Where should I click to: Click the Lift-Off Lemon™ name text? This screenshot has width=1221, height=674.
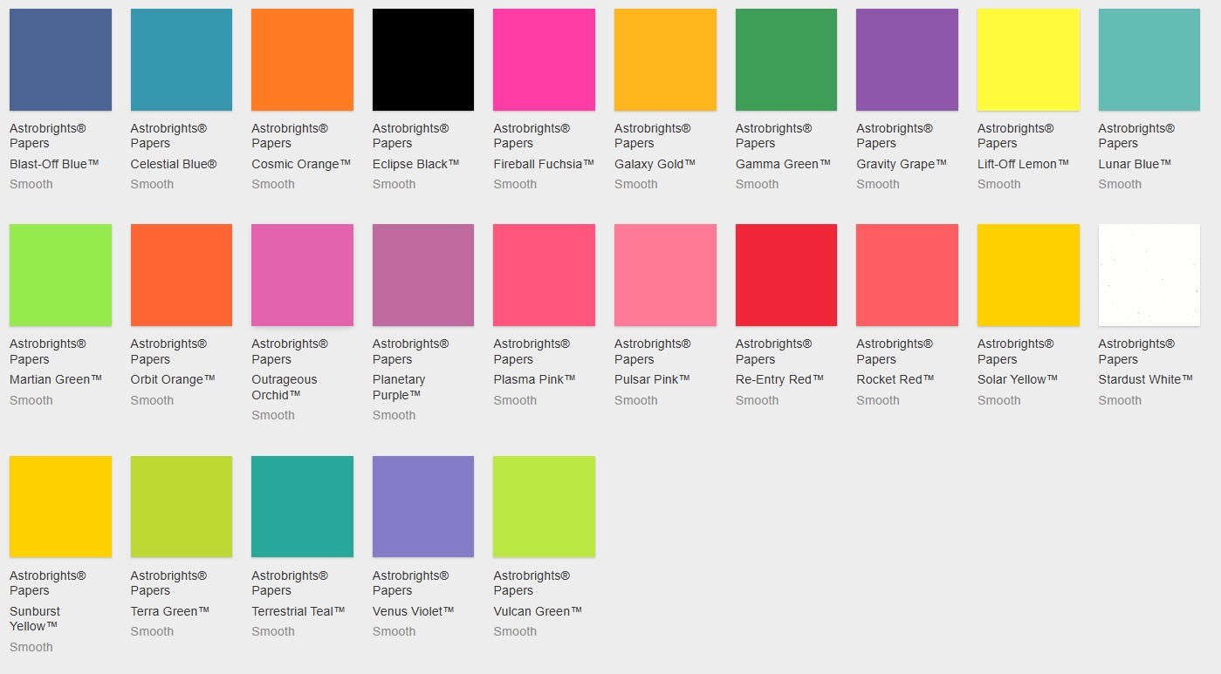(1023, 164)
